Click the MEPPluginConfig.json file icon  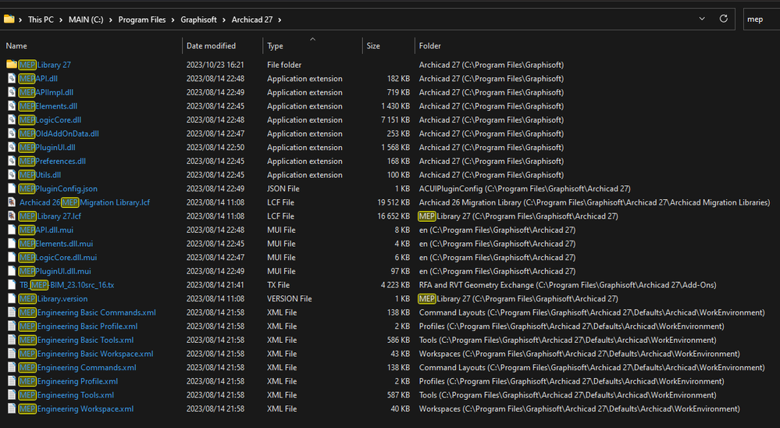click(12, 189)
